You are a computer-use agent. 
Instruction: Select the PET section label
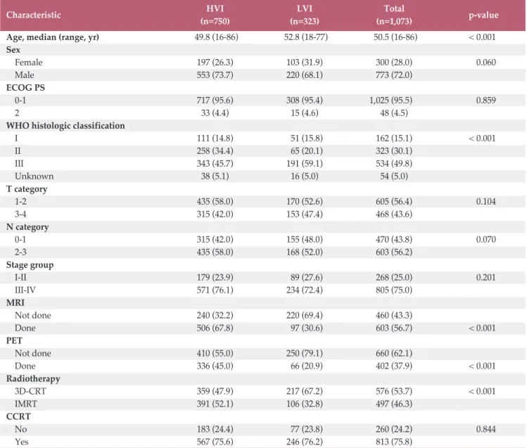tap(14, 341)
